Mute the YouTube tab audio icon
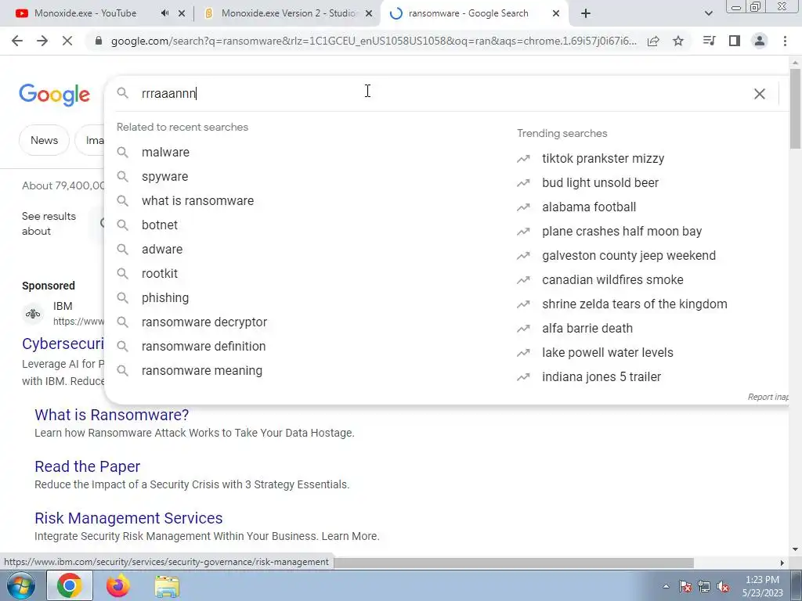 (164, 13)
